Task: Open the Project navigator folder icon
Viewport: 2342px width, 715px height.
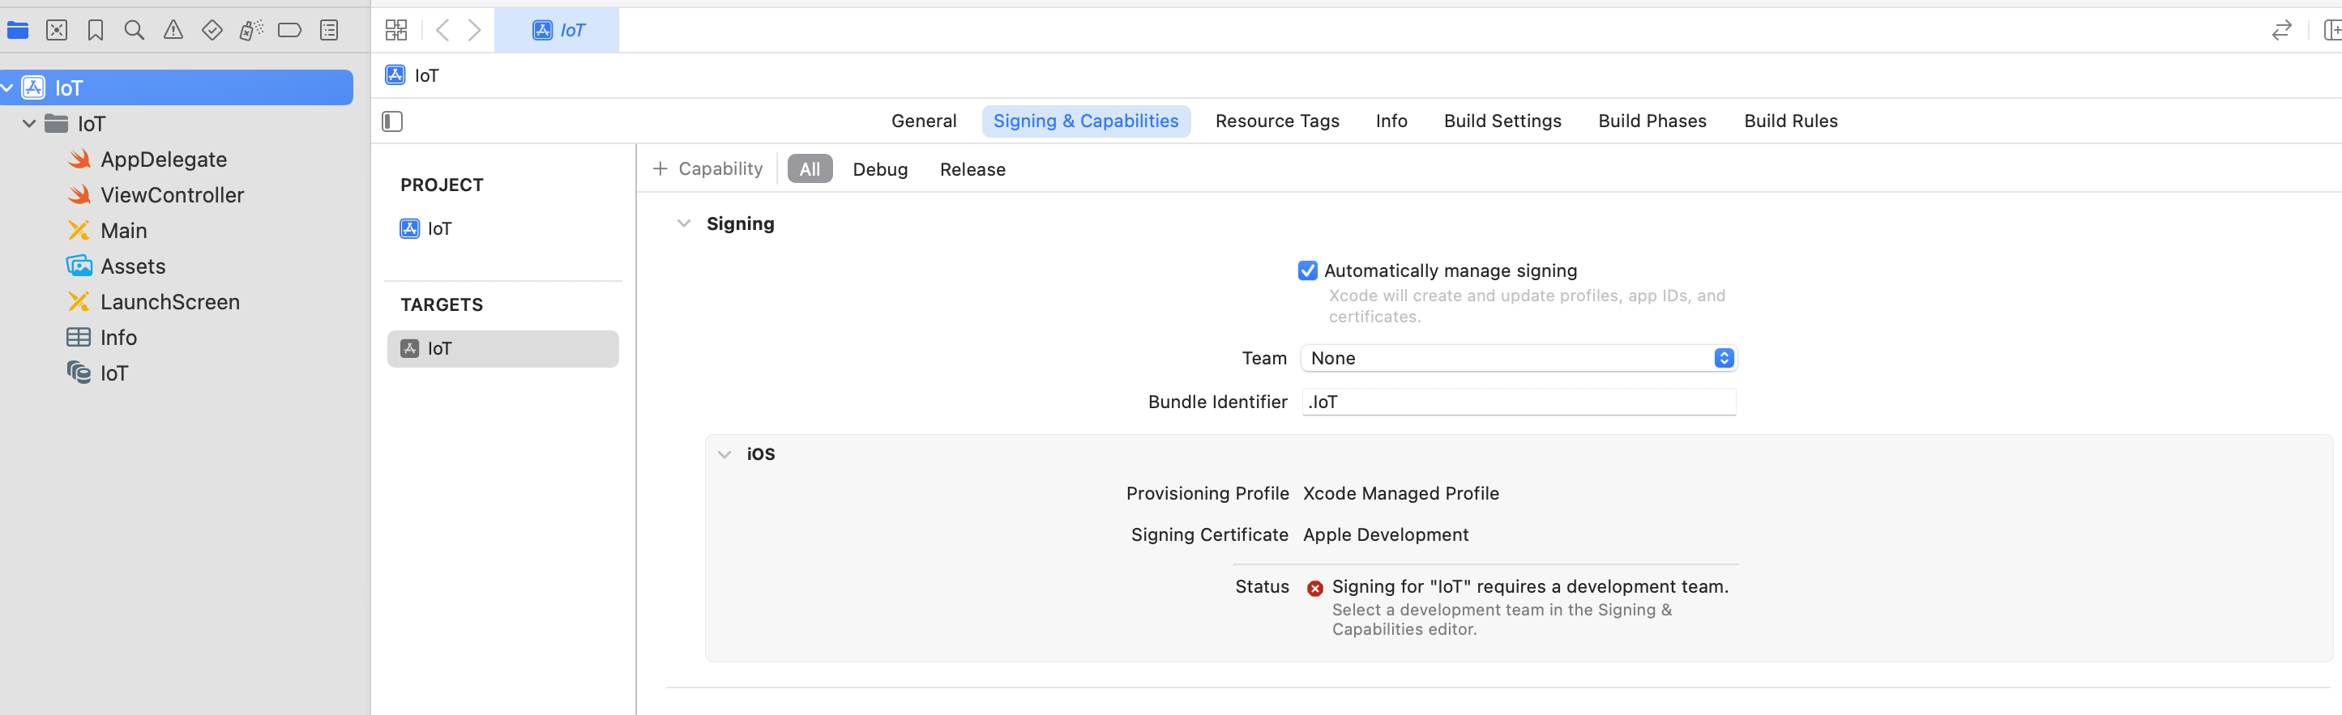Action: (x=17, y=30)
